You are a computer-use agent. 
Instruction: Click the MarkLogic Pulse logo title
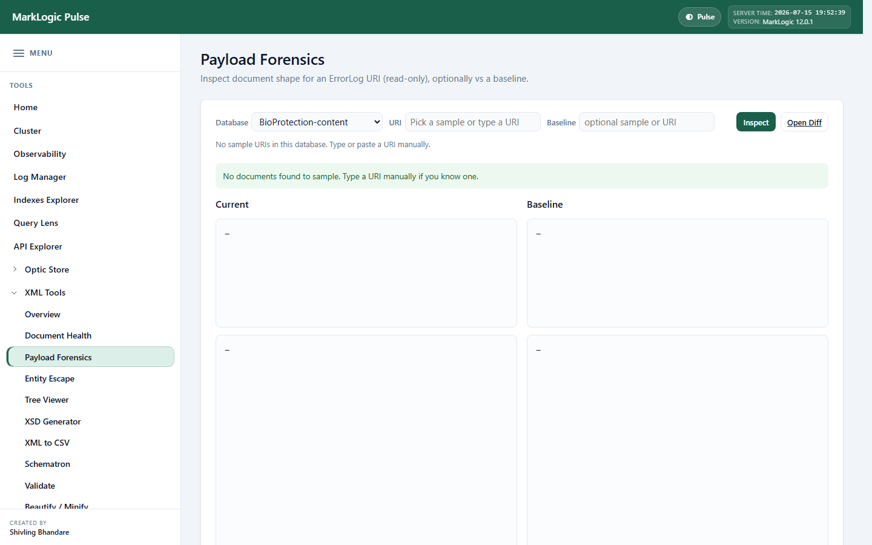(51, 17)
